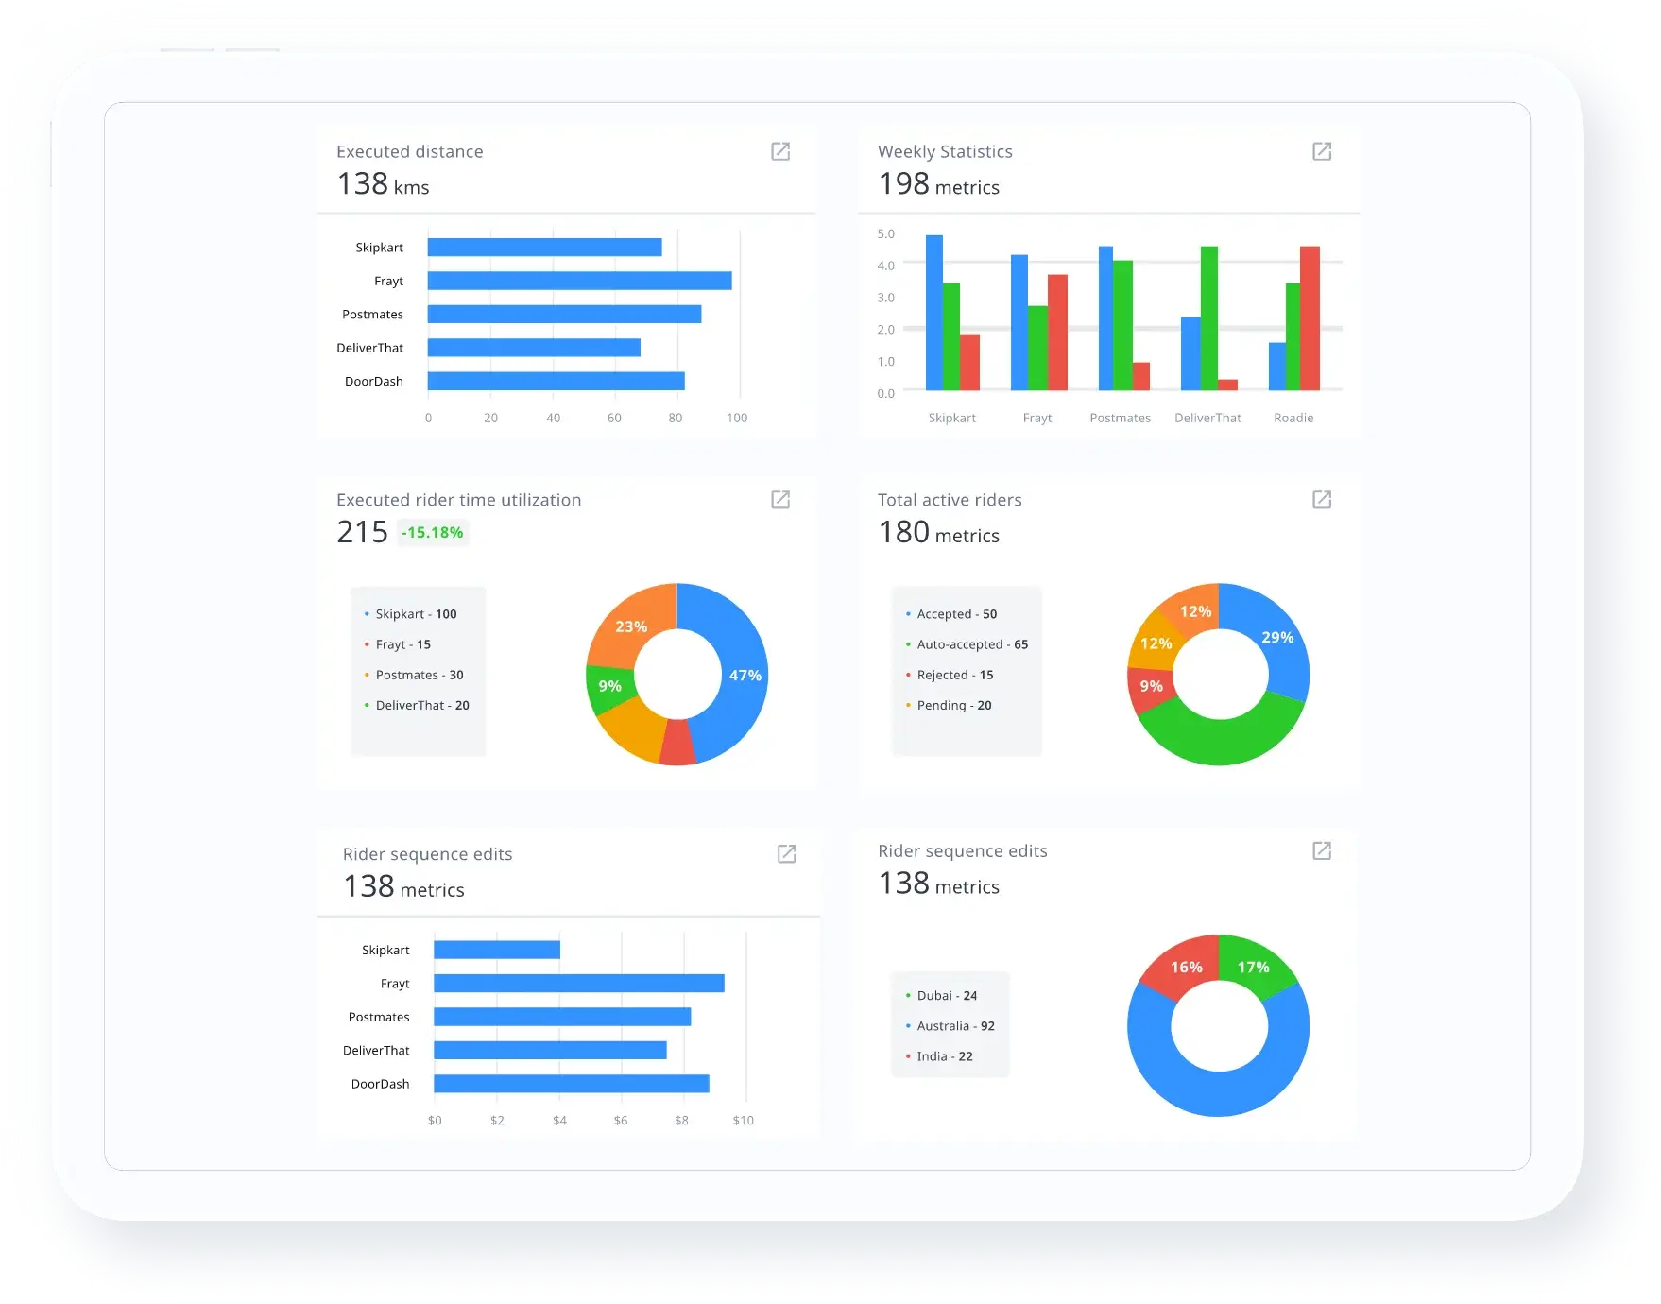Image resolution: width=1661 pixels, height=1304 pixels.
Task: Click the Australia - 92 legend item
Action: pos(955,1026)
